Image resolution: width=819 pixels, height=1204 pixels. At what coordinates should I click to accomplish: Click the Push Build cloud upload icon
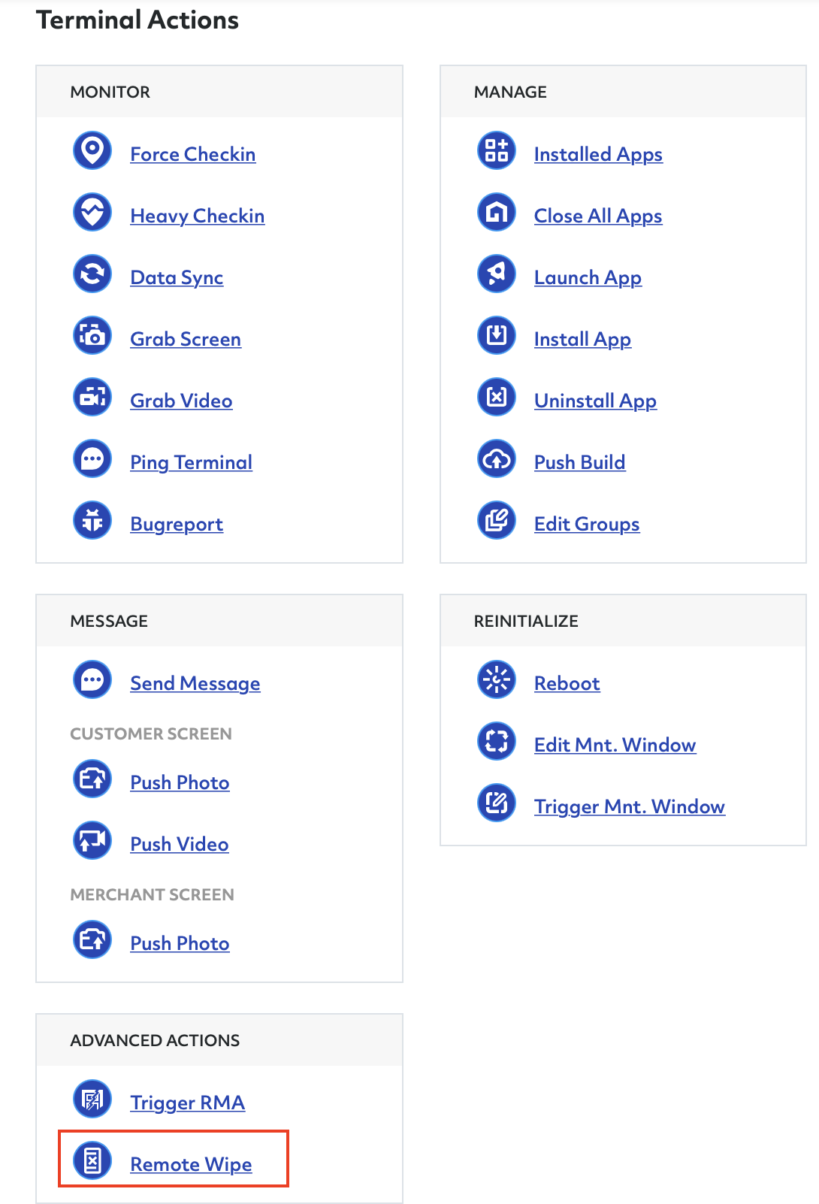pyautogui.click(x=497, y=458)
